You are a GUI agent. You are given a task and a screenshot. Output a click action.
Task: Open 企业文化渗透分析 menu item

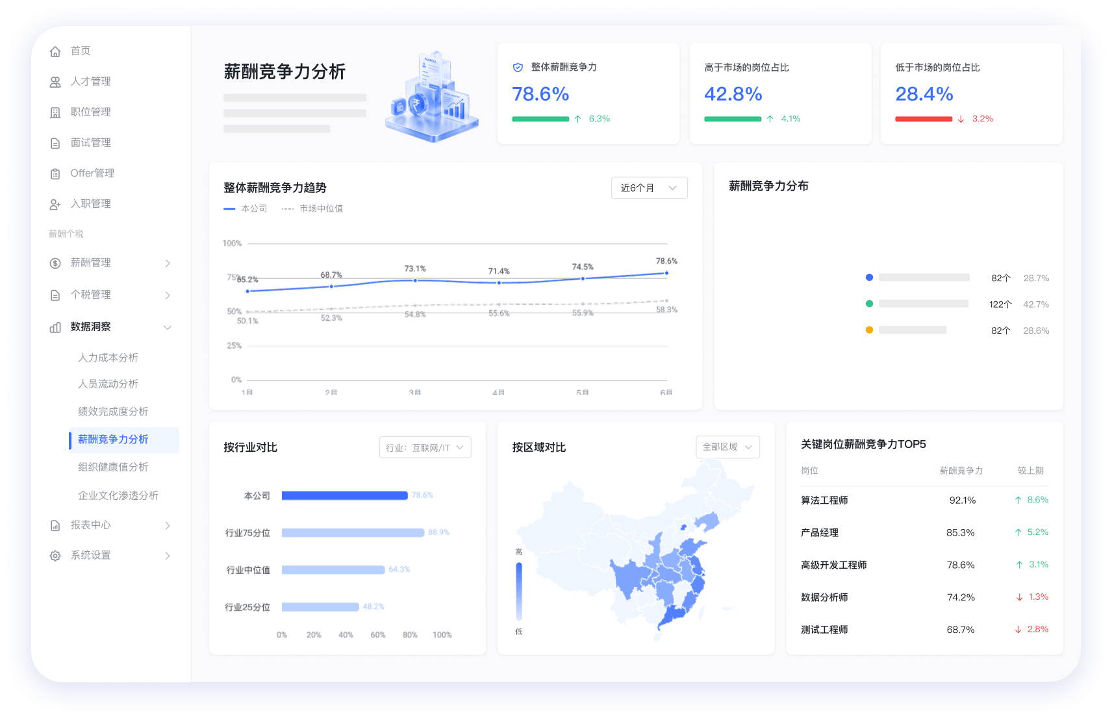(118, 495)
